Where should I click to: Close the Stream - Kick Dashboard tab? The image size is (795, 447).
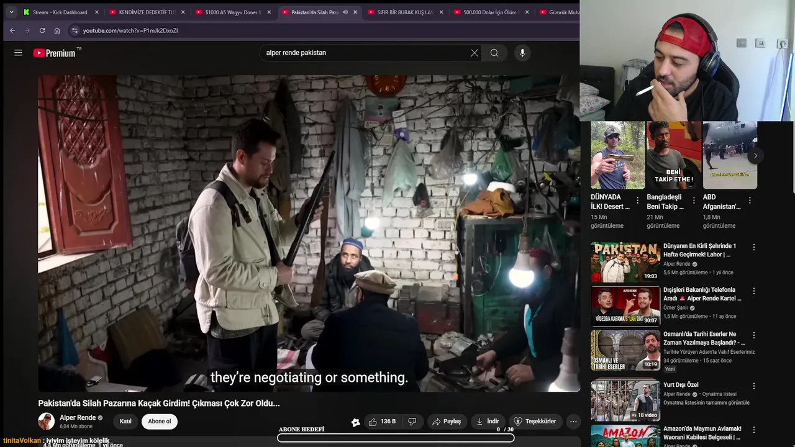coord(97,12)
